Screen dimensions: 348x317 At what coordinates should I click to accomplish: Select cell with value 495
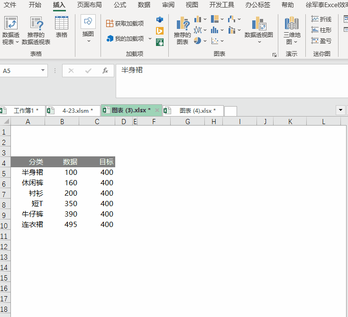[62, 225]
